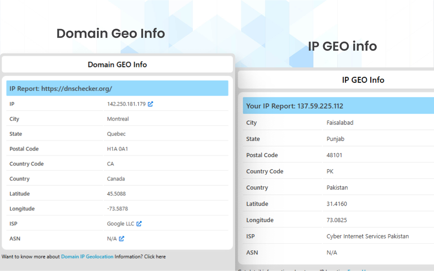The width and height of the screenshot is (434, 271).
Task: Open the external link icon beside IP 142.250.181.179
Action: click(x=150, y=104)
